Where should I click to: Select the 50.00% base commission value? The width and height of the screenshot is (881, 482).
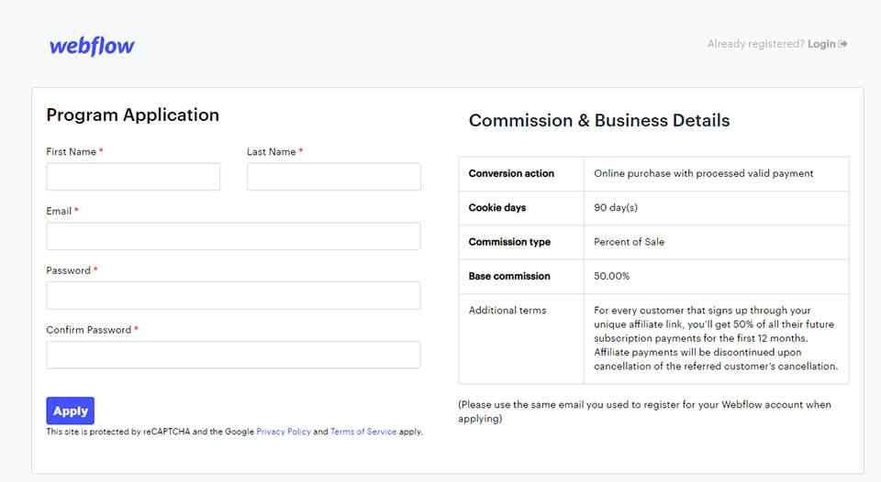612,276
